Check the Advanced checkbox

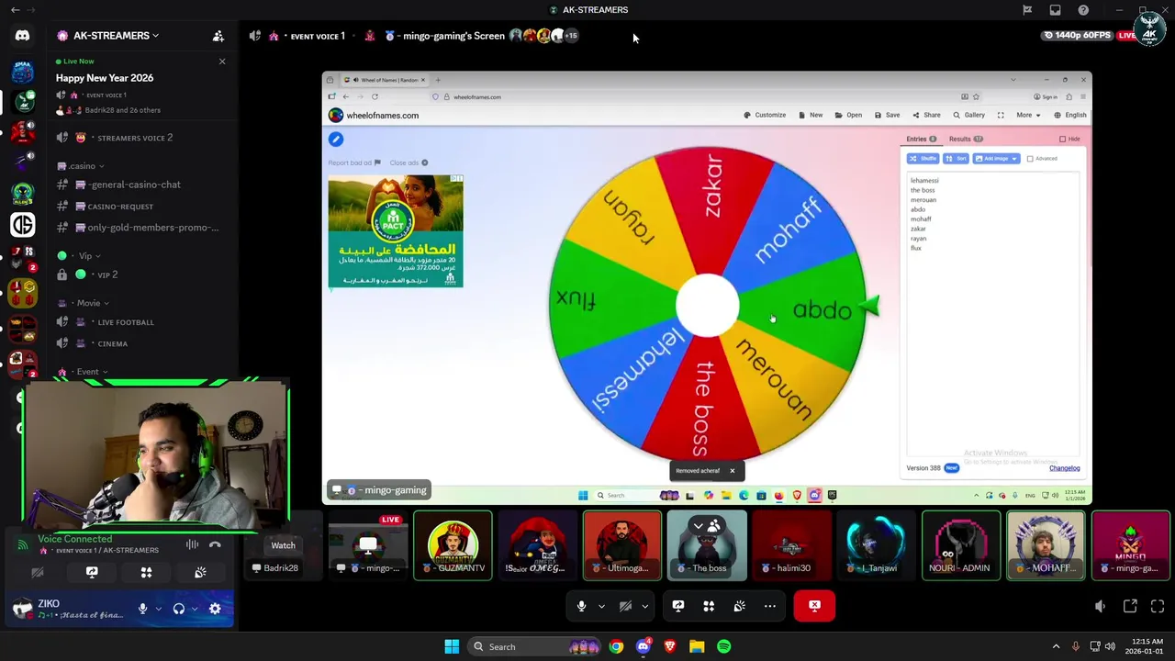pos(1030,159)
